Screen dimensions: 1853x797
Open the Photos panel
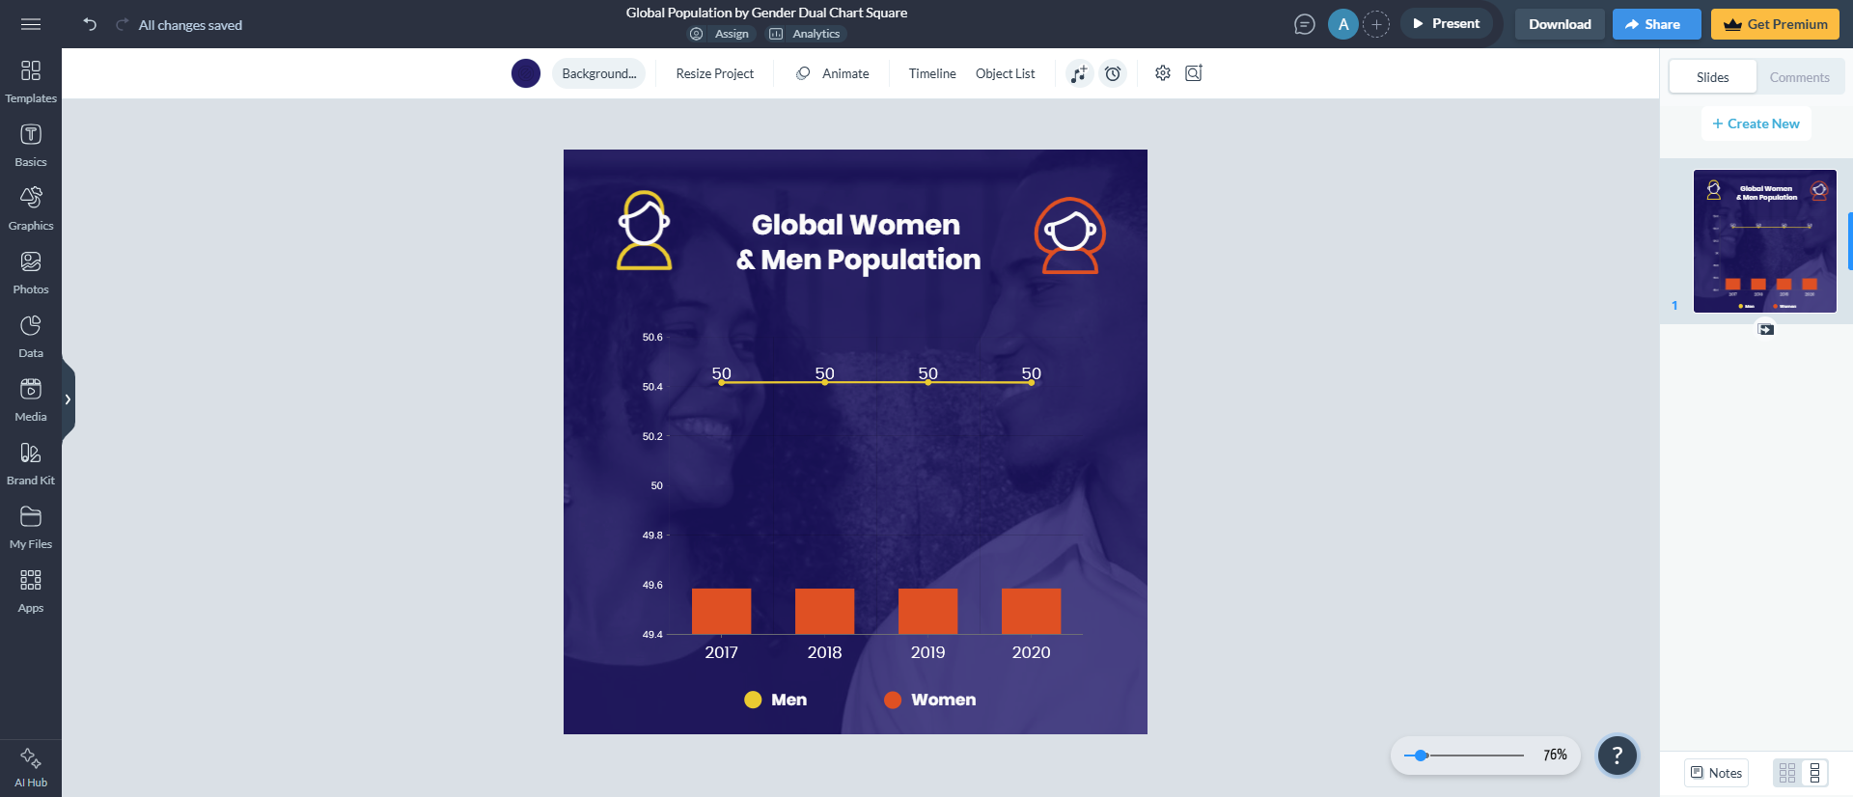coord(31,272)
